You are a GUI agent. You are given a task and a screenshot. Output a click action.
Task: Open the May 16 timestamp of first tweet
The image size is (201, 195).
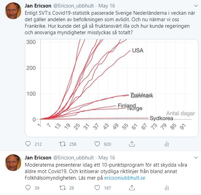coord(107,6)
